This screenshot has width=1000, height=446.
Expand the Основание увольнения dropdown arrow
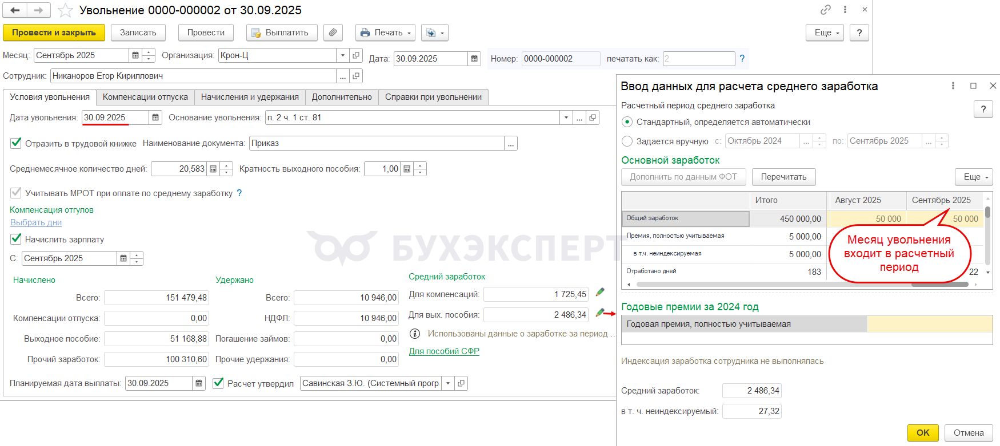566,117
